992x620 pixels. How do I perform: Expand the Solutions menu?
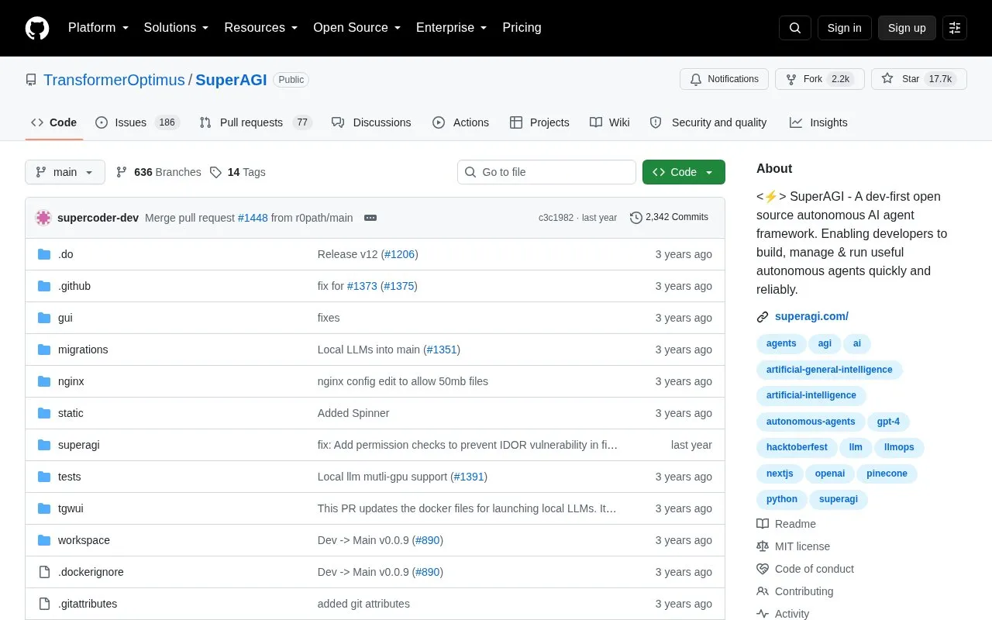176,28
